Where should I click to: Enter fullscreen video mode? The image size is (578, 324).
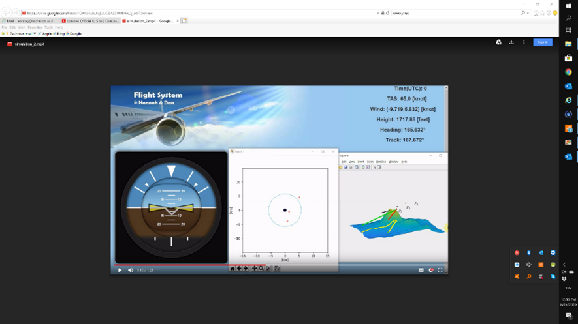440,270
